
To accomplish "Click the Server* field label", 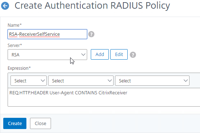I will 15,46.
